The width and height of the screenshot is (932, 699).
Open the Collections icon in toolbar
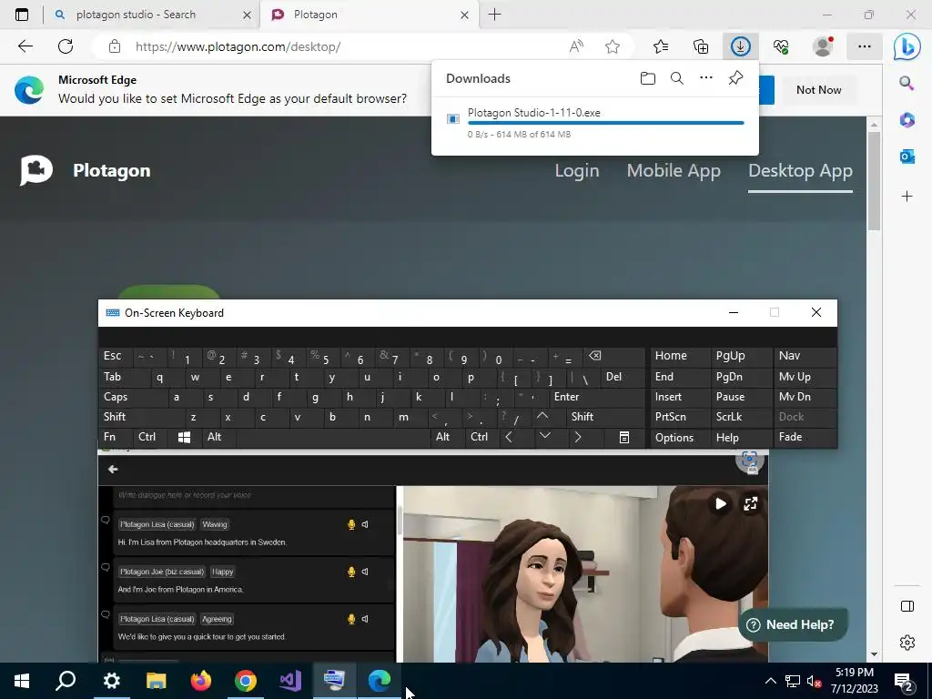[701, 46]
